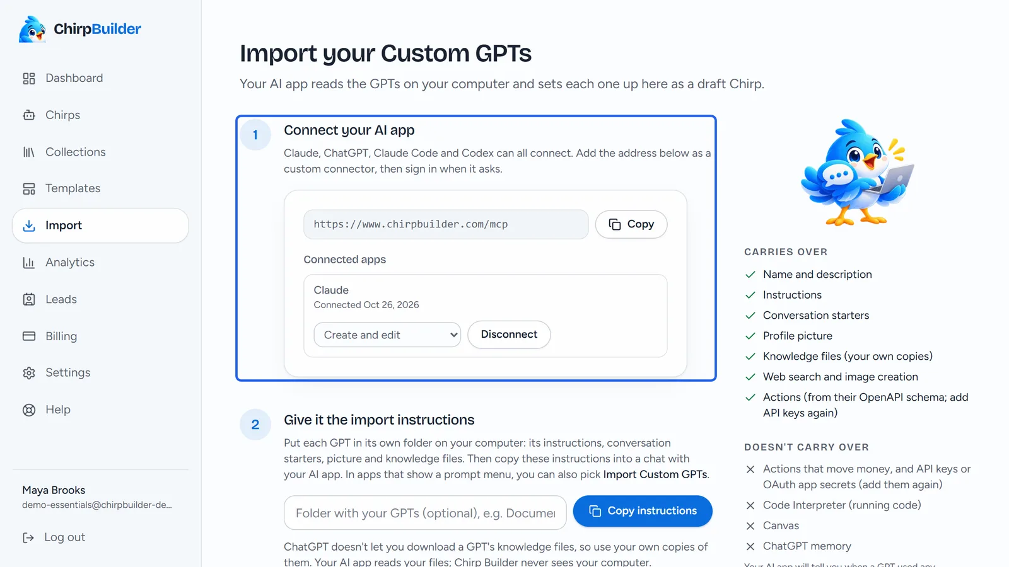Open the Help page
Image resolution: width=1009 pixels, height=567 pixels.
click(100, 410)
